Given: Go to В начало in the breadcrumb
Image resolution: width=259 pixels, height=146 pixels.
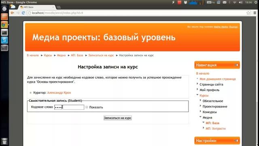Looking at the screenshot, I should click(x=33, y=55).
